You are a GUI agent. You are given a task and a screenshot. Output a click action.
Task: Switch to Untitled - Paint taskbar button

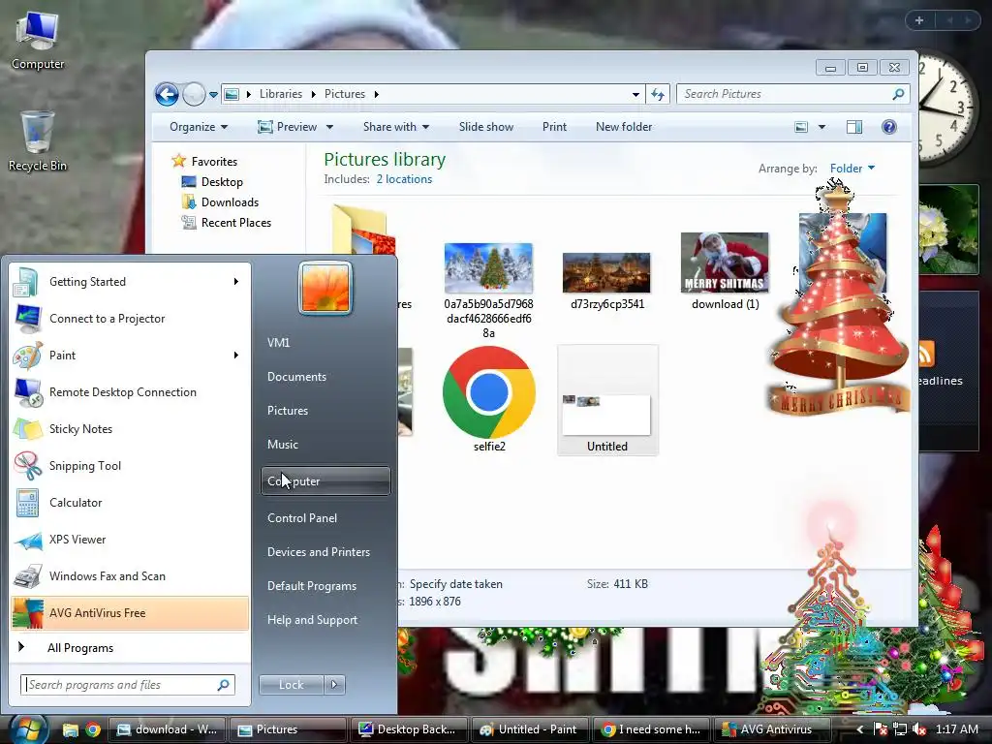pyautogui.click(x=529, y=729)
